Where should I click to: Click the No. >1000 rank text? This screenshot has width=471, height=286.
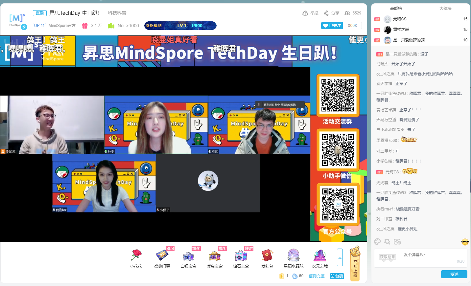[128, 26]
